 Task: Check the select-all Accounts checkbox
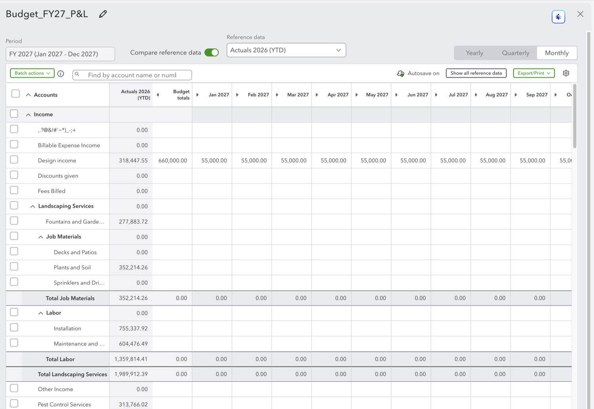point(15,94)
